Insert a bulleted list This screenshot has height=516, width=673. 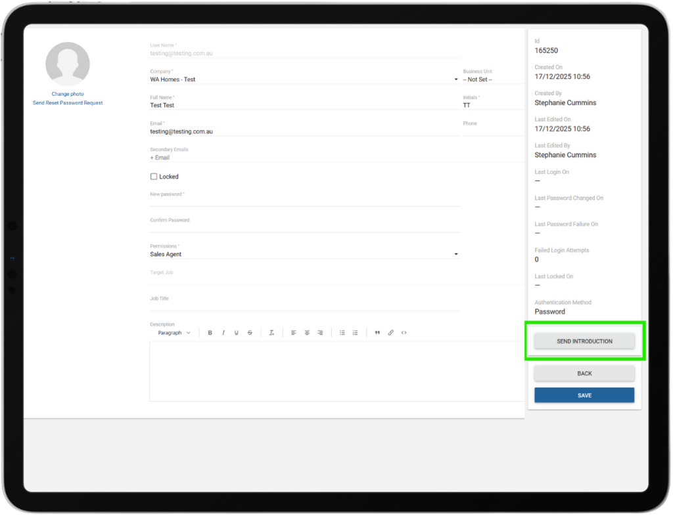coord(342,333)
